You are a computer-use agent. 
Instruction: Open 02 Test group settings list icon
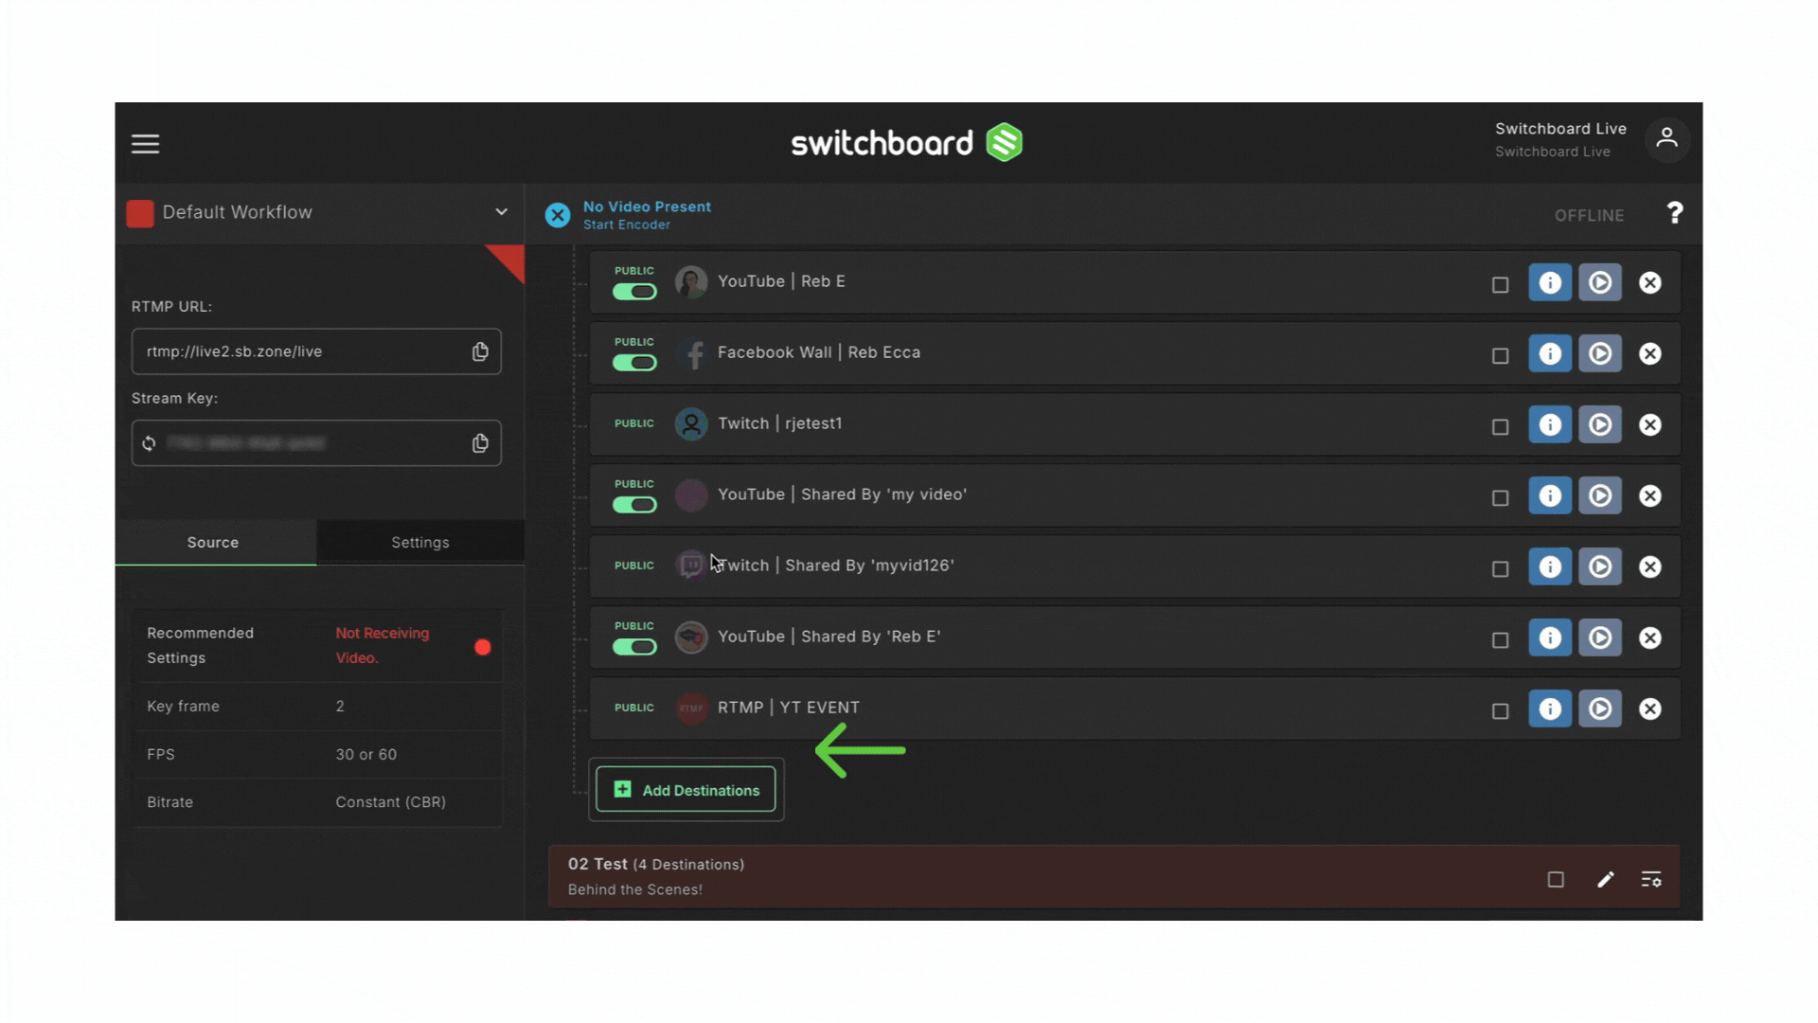pos(1651,880)
